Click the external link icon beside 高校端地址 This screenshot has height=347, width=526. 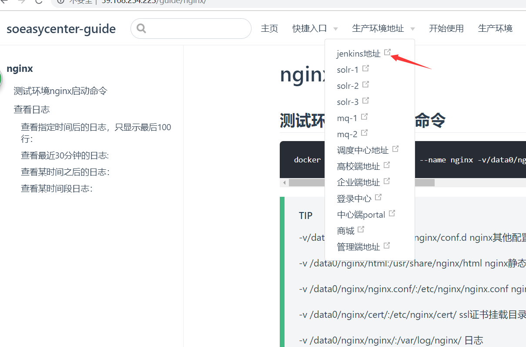point(387,165)
